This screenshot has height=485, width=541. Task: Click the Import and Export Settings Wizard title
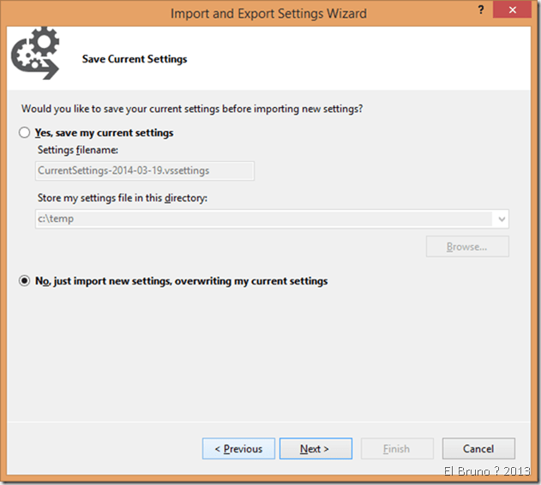[268, 14]
